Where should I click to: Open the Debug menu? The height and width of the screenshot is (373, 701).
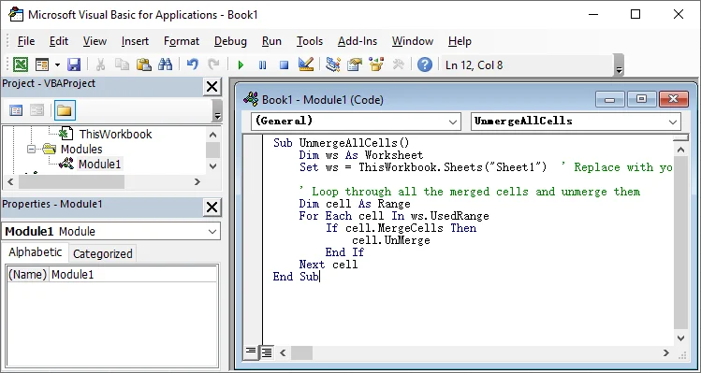tap(230, 41)
